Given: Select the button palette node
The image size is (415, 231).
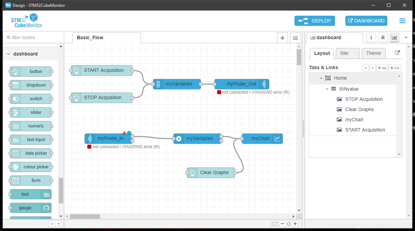Looking at the screenshot, I should pyautogui.click(x=31, y=72).
